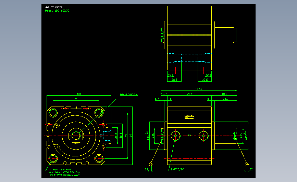Click the 'JIG CYLINDER' title text
The height and width of the screenshot is (182, 297).
[54, 7]
